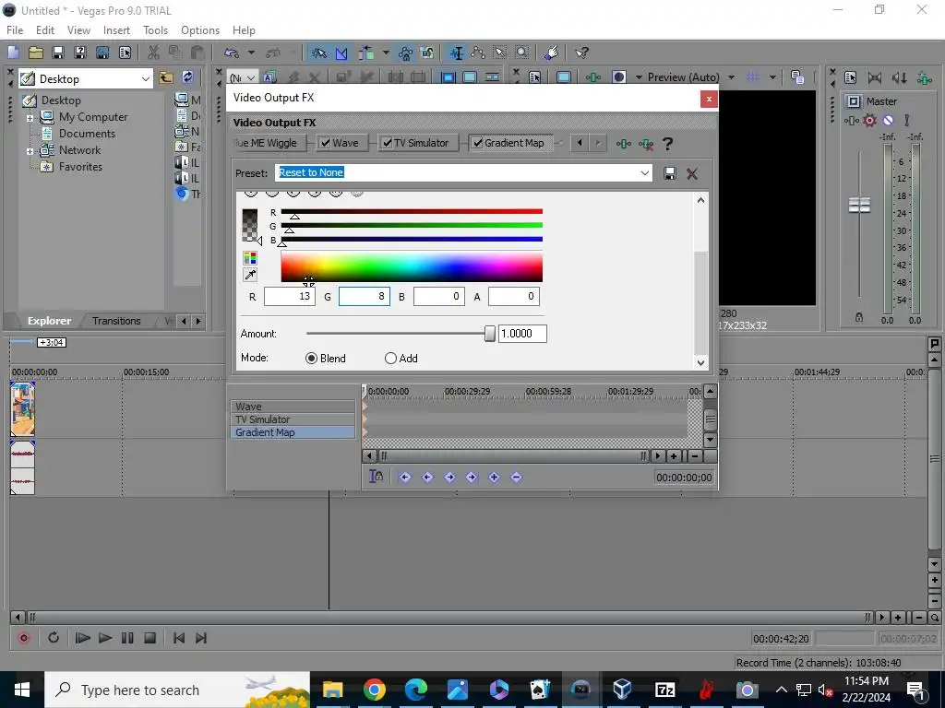Click the Amount slider handle
945x708 pixels.
490,333
